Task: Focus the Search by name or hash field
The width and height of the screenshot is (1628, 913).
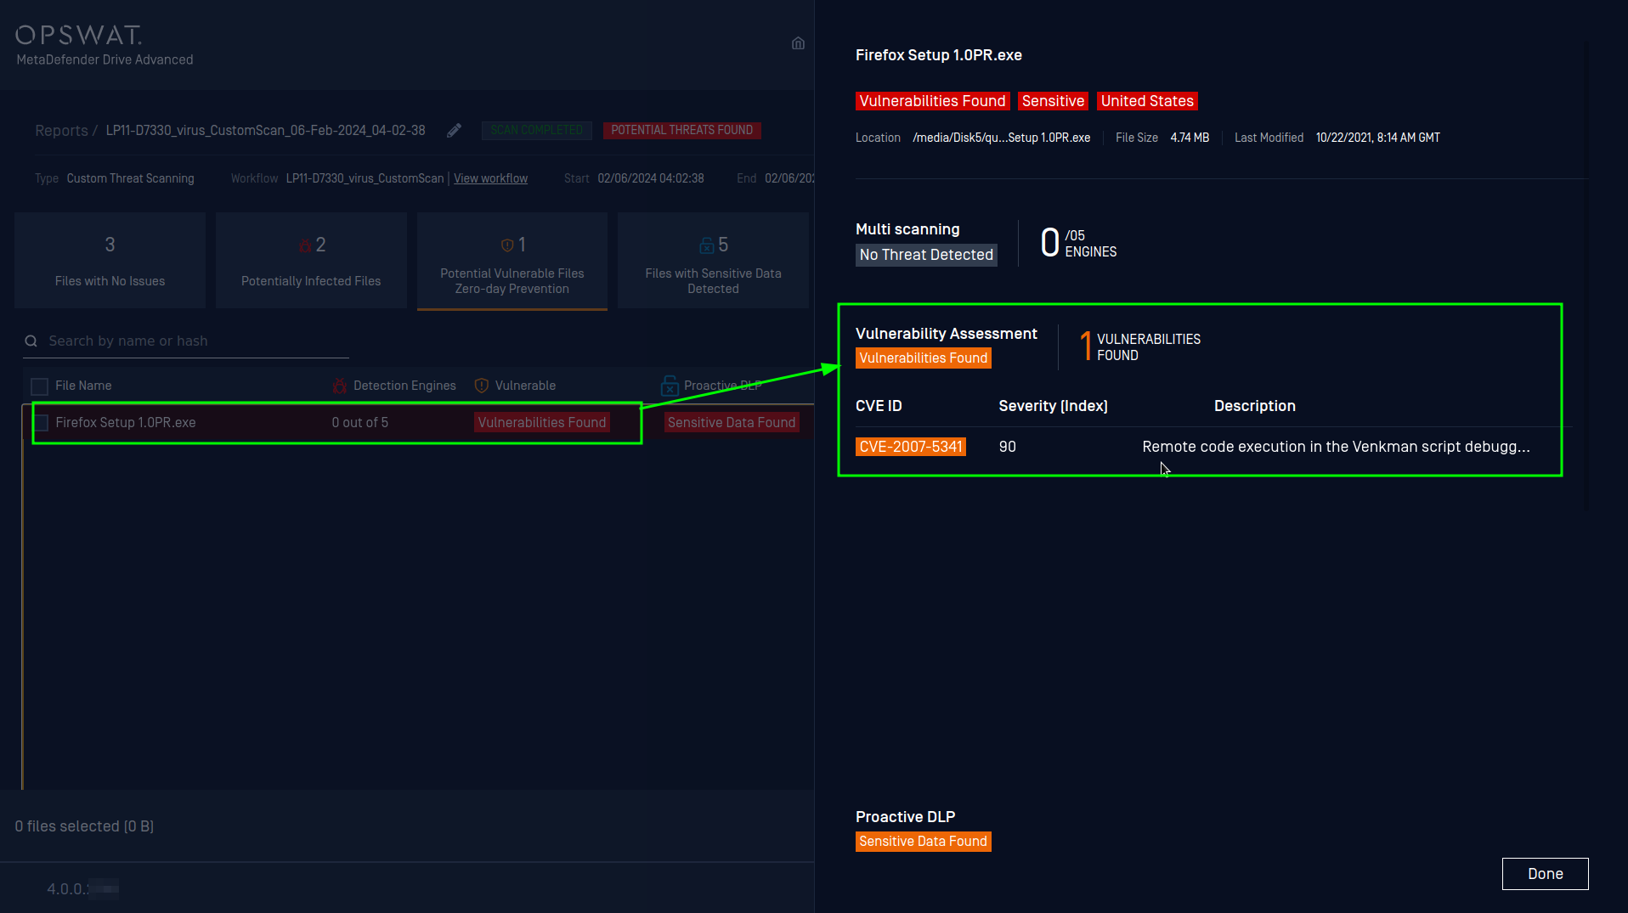Action: [x=186, y=341]
